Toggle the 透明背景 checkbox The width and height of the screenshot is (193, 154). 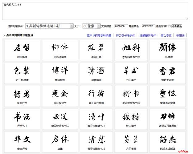click(x=169, y=26)
